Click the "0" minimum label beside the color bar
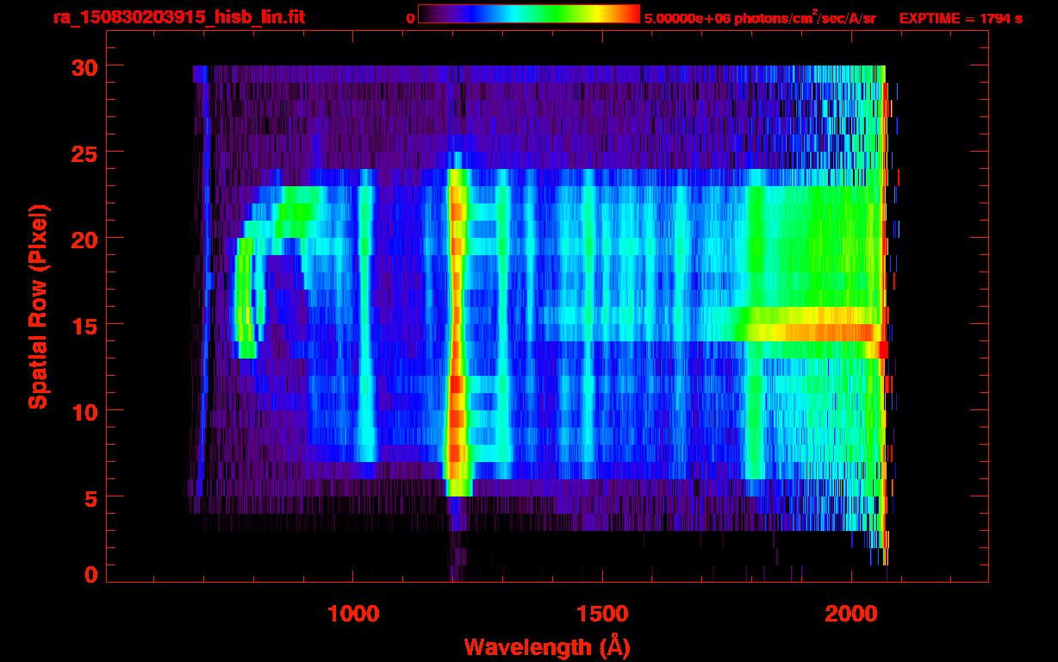The image size is (1058, 662). [x=410, y=18]
